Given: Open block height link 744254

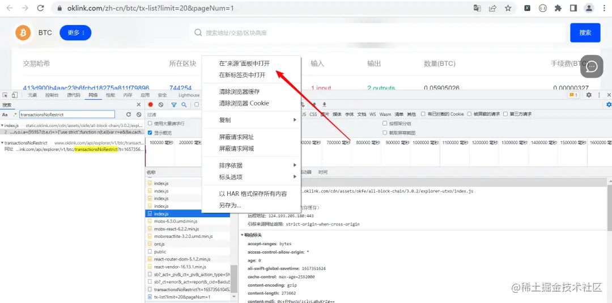Looking at the screenshot, I should [x=180, y=88].
